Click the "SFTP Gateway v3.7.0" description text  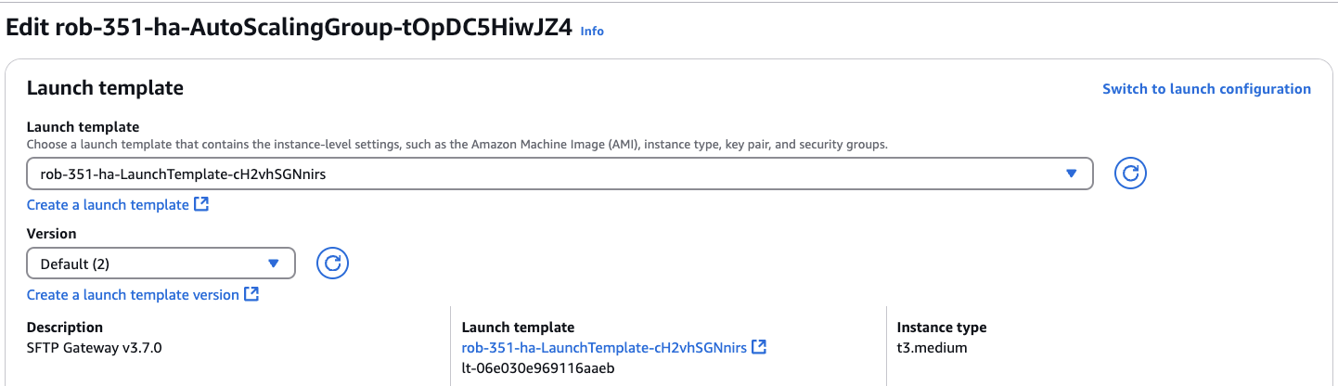point(96,347)
